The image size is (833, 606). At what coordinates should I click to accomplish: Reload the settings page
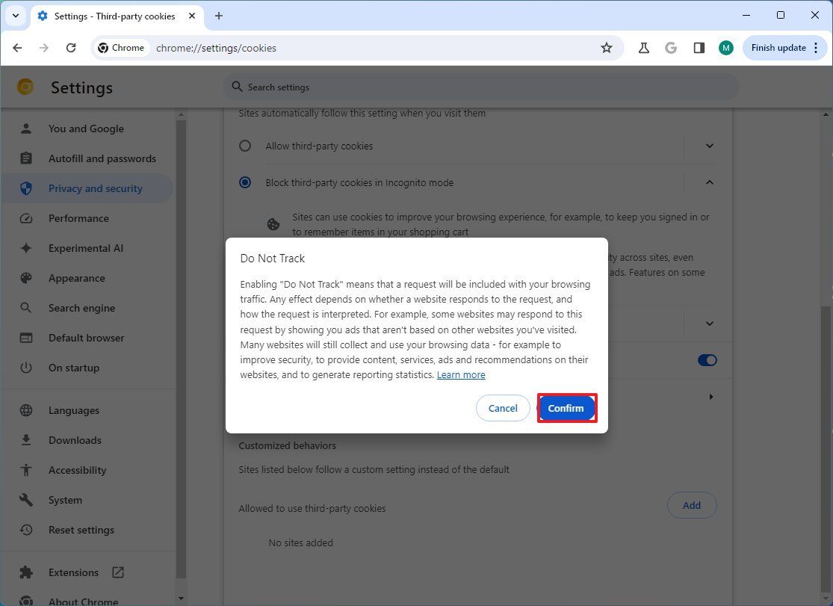[71, 47]
